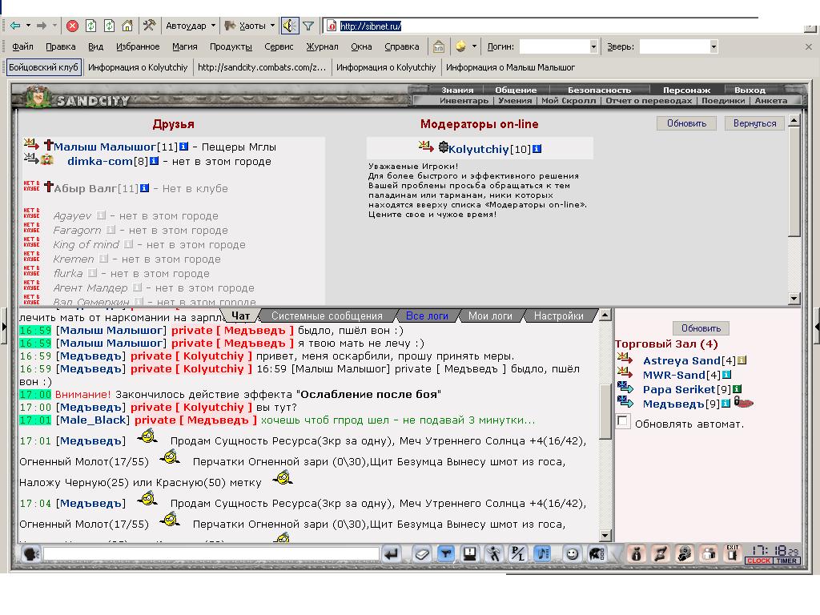Switch to TIMER mode
820x615 pixels.
point(786,561)
